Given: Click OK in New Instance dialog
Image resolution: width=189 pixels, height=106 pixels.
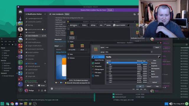Looking at the screenshot, I should click(140, 86).
